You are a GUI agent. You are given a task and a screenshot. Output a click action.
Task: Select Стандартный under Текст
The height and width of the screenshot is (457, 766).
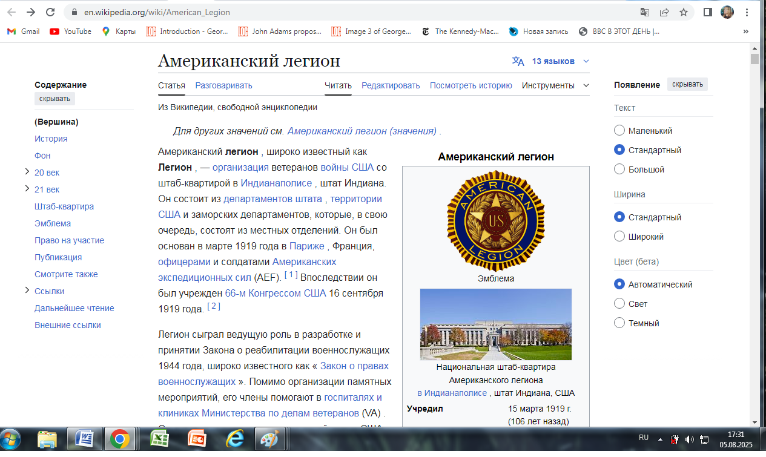(x=619, y=150)
